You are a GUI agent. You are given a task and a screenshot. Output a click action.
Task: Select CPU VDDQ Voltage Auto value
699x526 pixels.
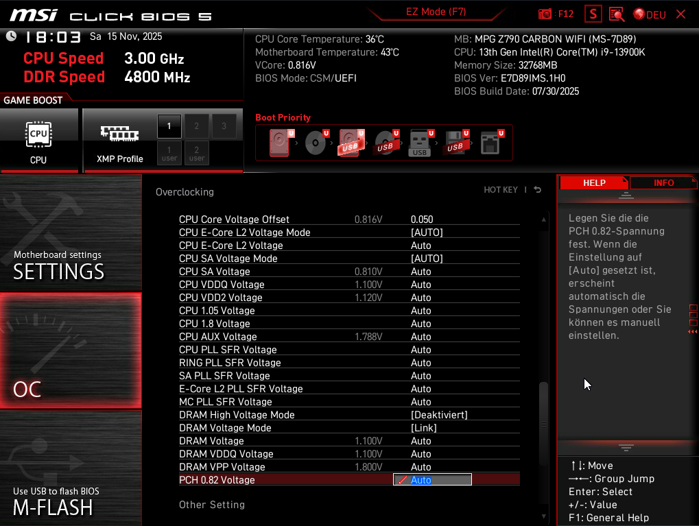420,285
